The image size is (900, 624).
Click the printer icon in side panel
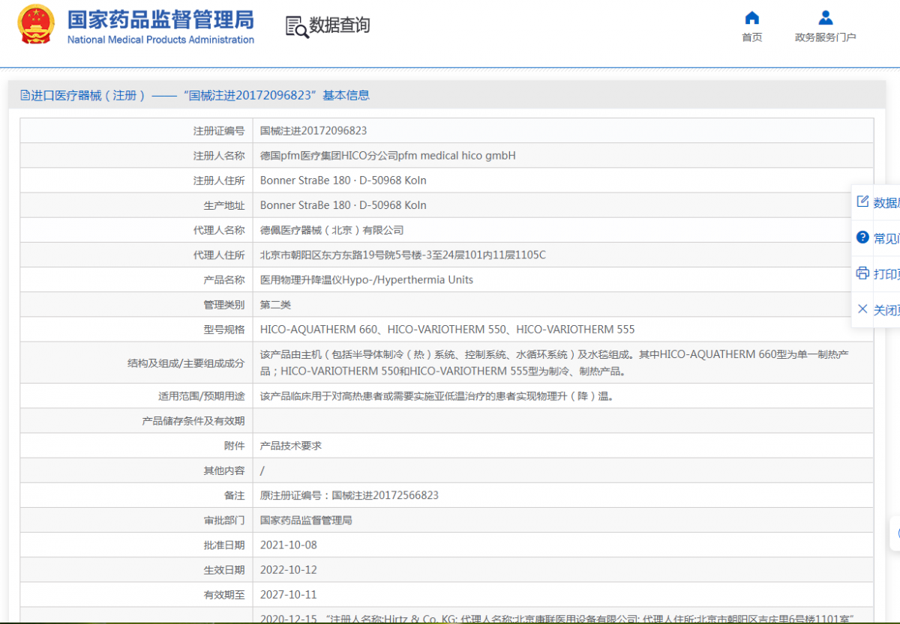(x=862, y=273)
